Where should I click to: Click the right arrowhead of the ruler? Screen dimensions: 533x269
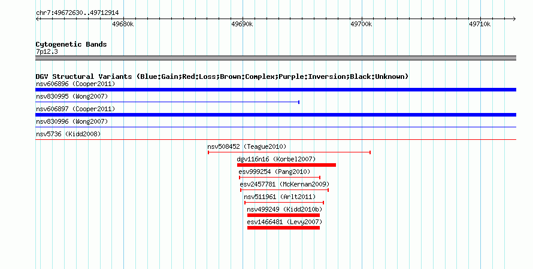click(514, 19)
